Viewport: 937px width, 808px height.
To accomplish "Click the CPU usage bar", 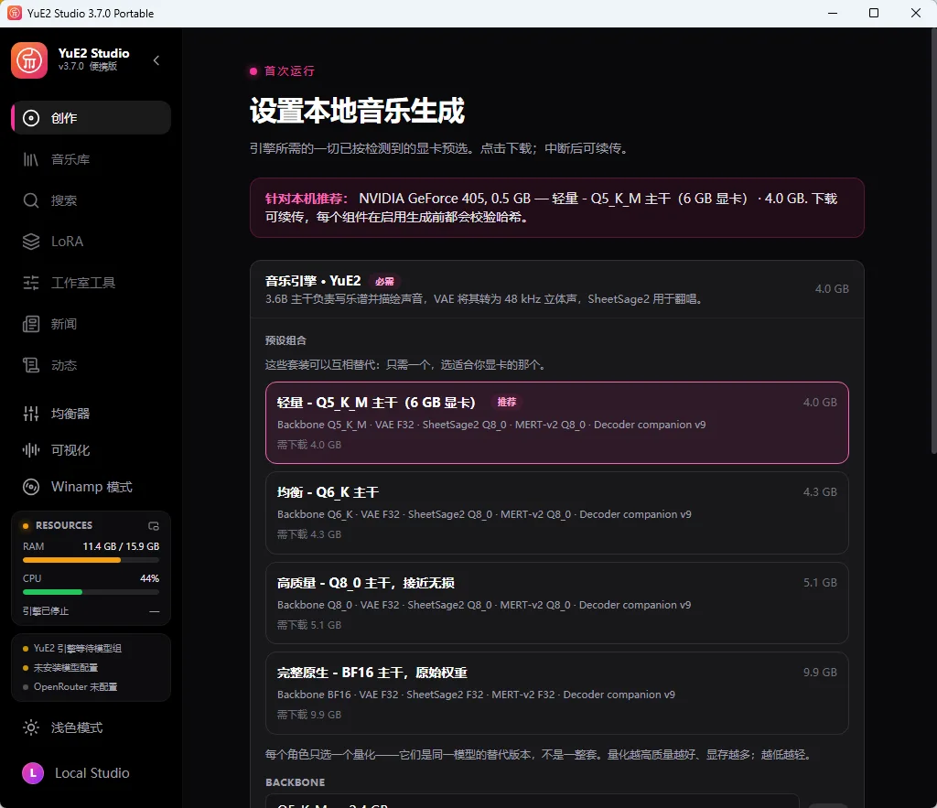I will click(x=91, y=592).
